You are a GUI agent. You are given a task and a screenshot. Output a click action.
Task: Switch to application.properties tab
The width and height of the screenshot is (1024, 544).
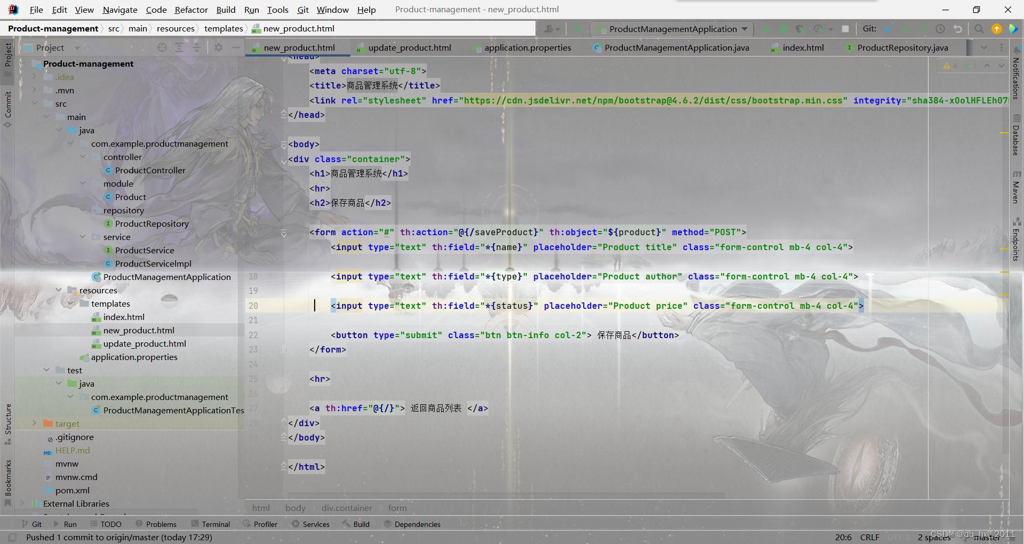tap(522, 47)
